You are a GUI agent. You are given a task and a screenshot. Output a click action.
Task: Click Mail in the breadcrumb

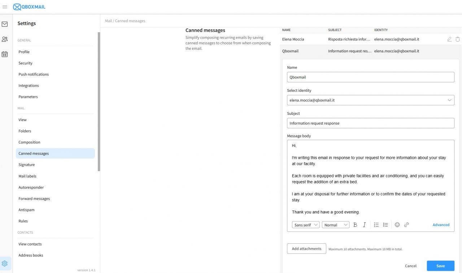point(108,21)
